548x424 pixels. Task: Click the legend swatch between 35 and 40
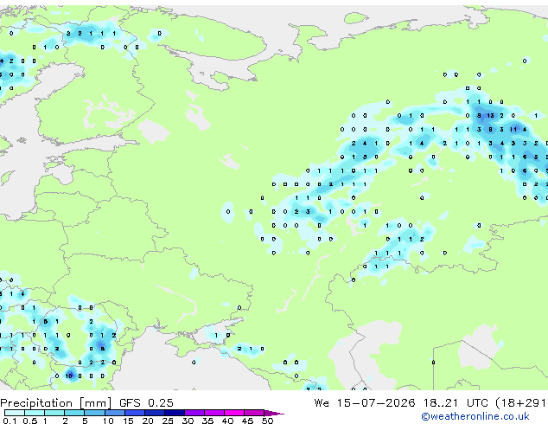[x=214, y=413]
